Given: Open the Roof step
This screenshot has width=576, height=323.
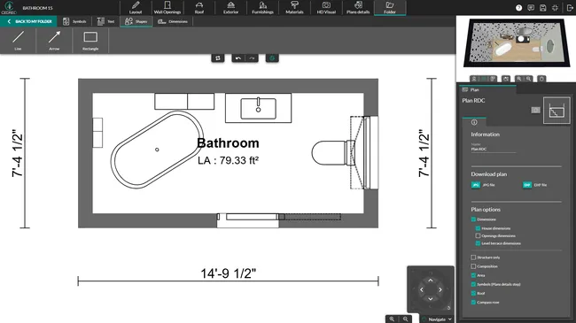Looking at the screenshot, I should pos(199,8).
